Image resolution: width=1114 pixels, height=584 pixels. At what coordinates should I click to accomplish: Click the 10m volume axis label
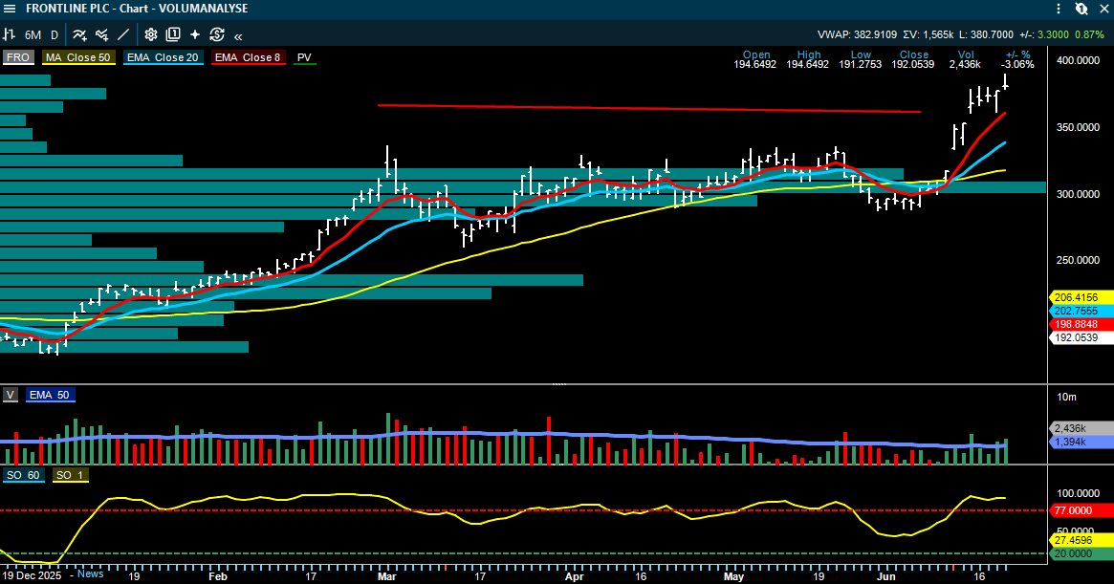pyautogui.click(x=1066, y=398)
